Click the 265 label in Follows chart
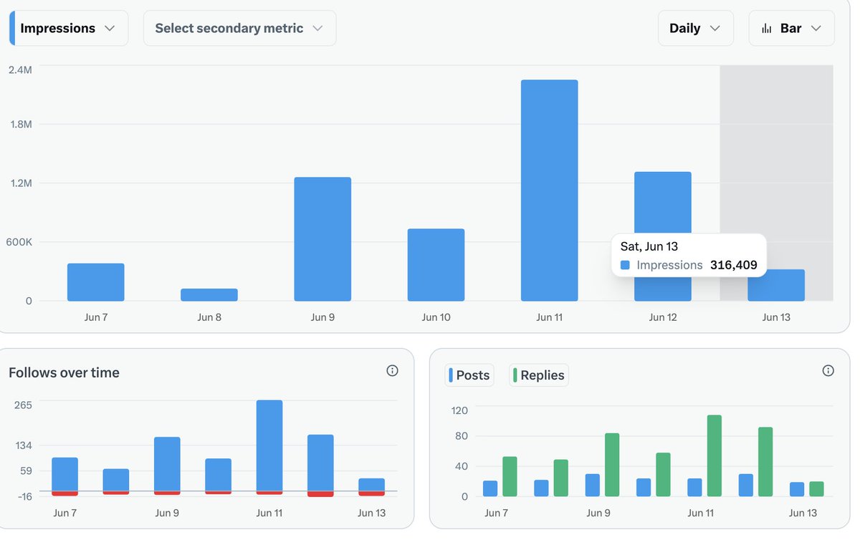 pos(23,405)
